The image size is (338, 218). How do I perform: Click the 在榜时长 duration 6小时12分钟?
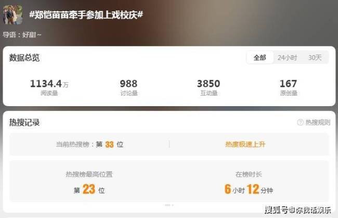tap(249, 189)
